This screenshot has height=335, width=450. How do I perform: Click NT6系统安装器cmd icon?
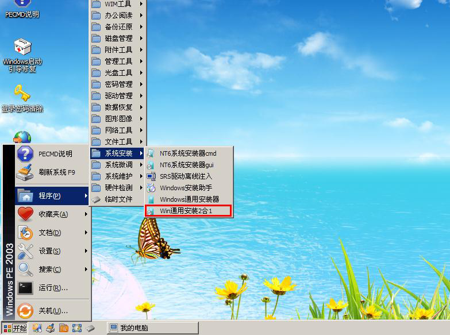[151, 153]
